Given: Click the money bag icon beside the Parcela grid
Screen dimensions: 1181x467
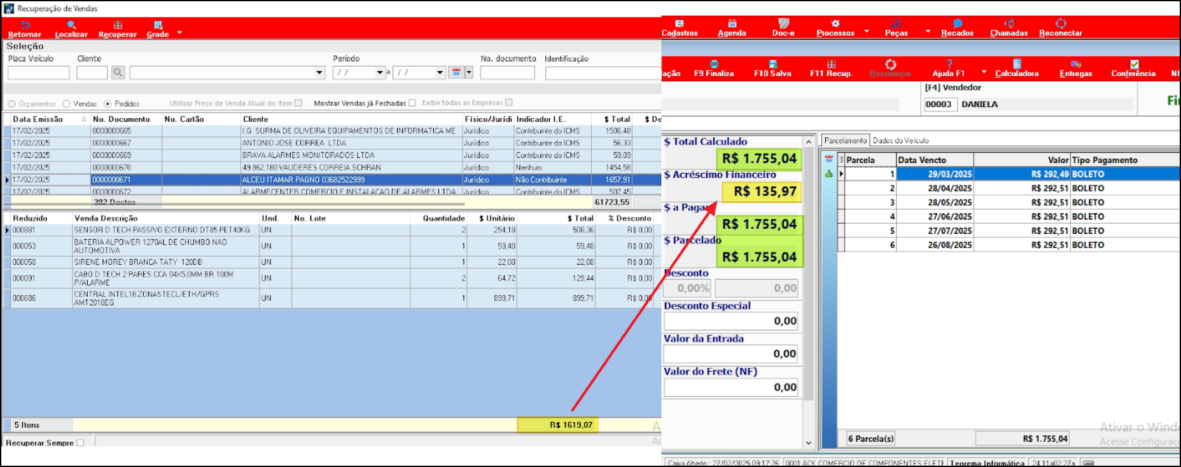Looking at the screenshot, I should point(828,173).
